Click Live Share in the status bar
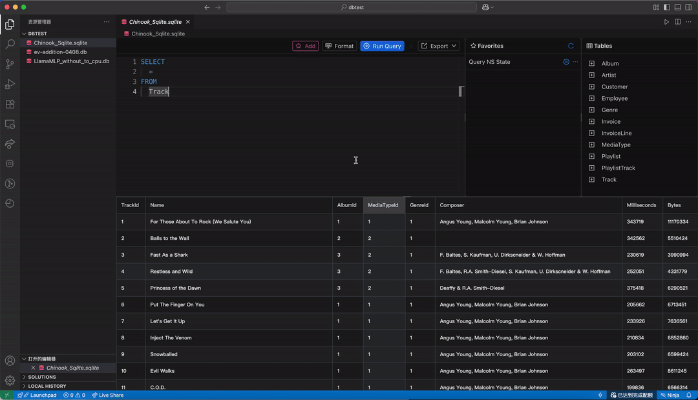 tap(108, 395)
